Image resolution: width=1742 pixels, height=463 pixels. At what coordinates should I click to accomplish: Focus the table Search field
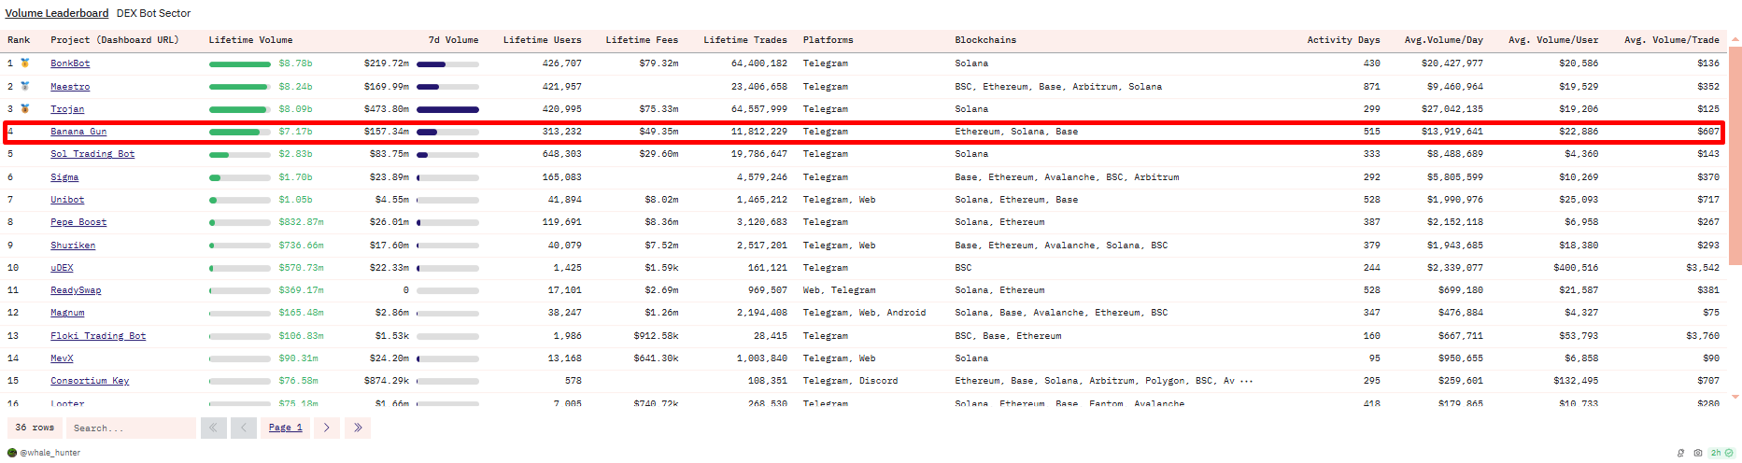[131, 428]
